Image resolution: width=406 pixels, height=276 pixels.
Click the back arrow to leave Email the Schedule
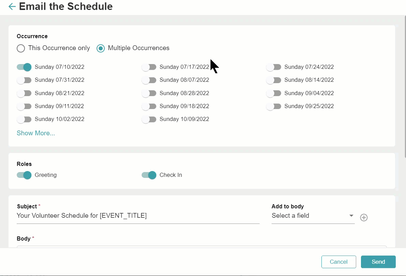(x=12, y=6)
